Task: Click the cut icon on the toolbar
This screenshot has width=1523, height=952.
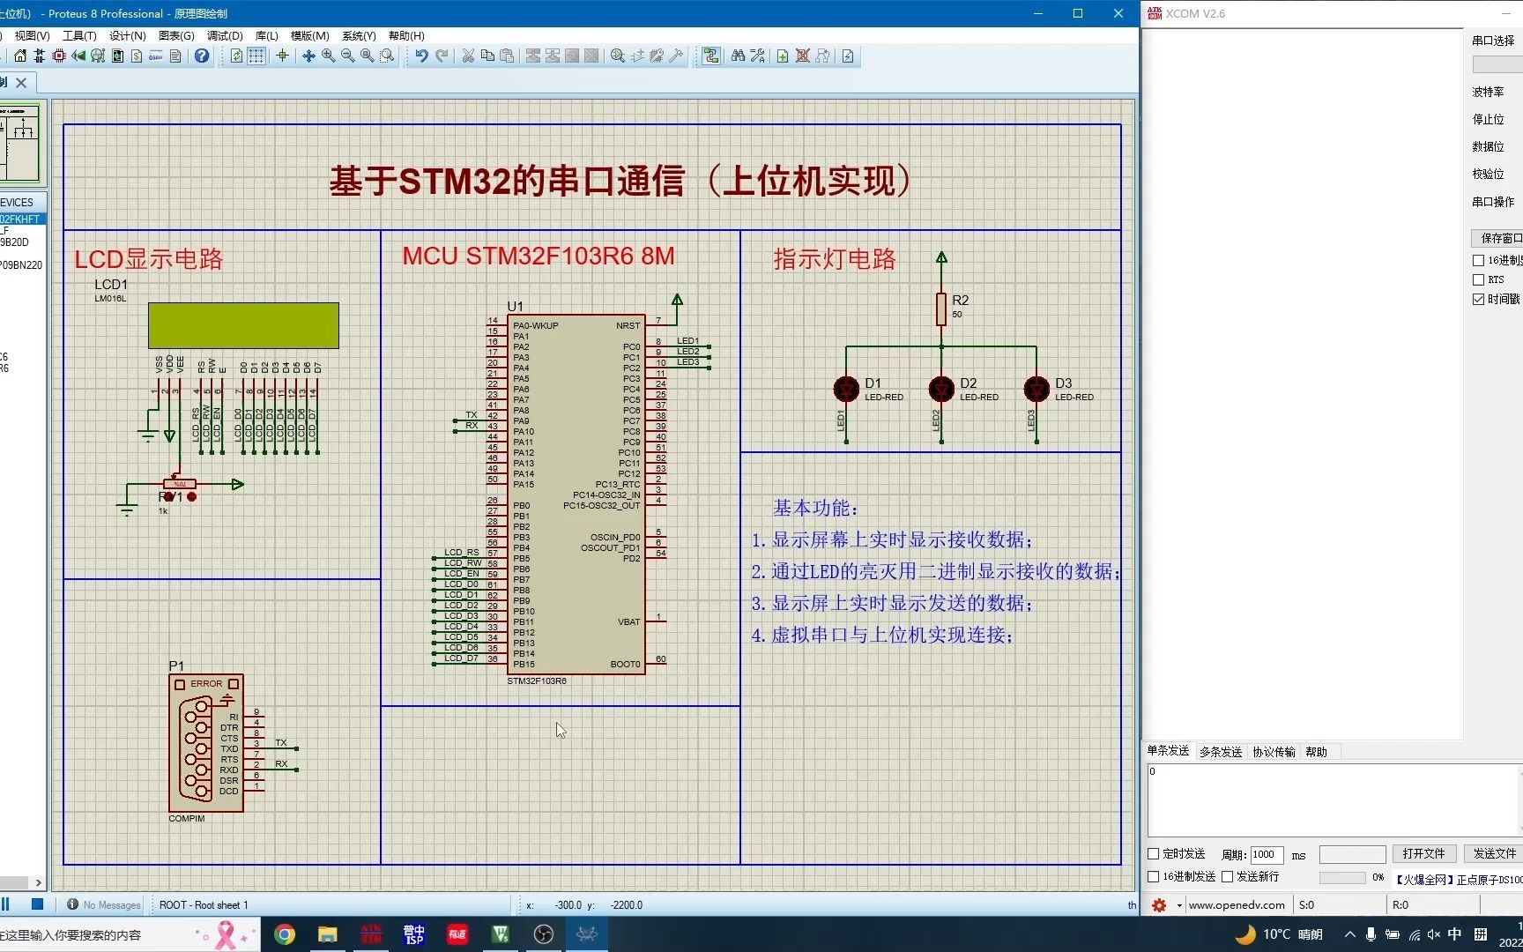Action: coord(469,56)
